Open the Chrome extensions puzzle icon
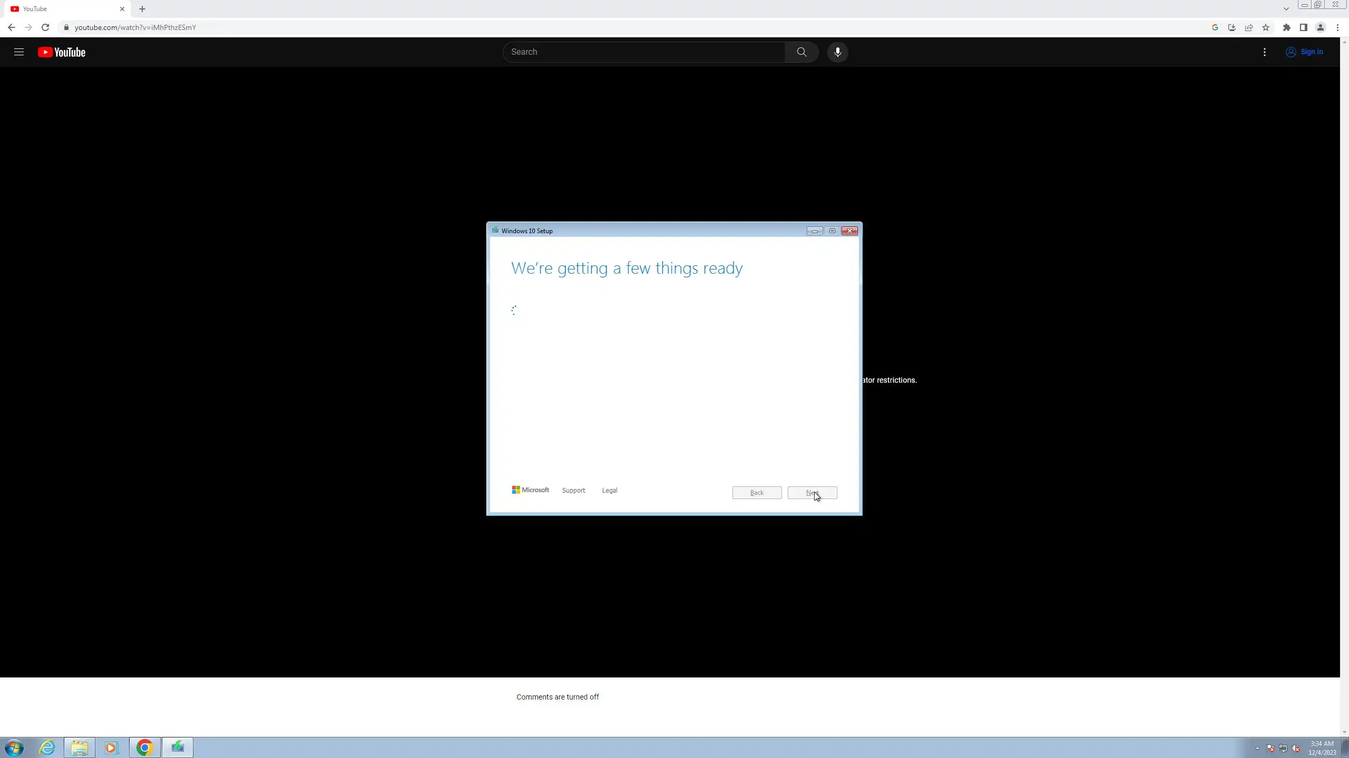Image resolution: width=1349 pixels, height=758 pixels. [1287, 27]
